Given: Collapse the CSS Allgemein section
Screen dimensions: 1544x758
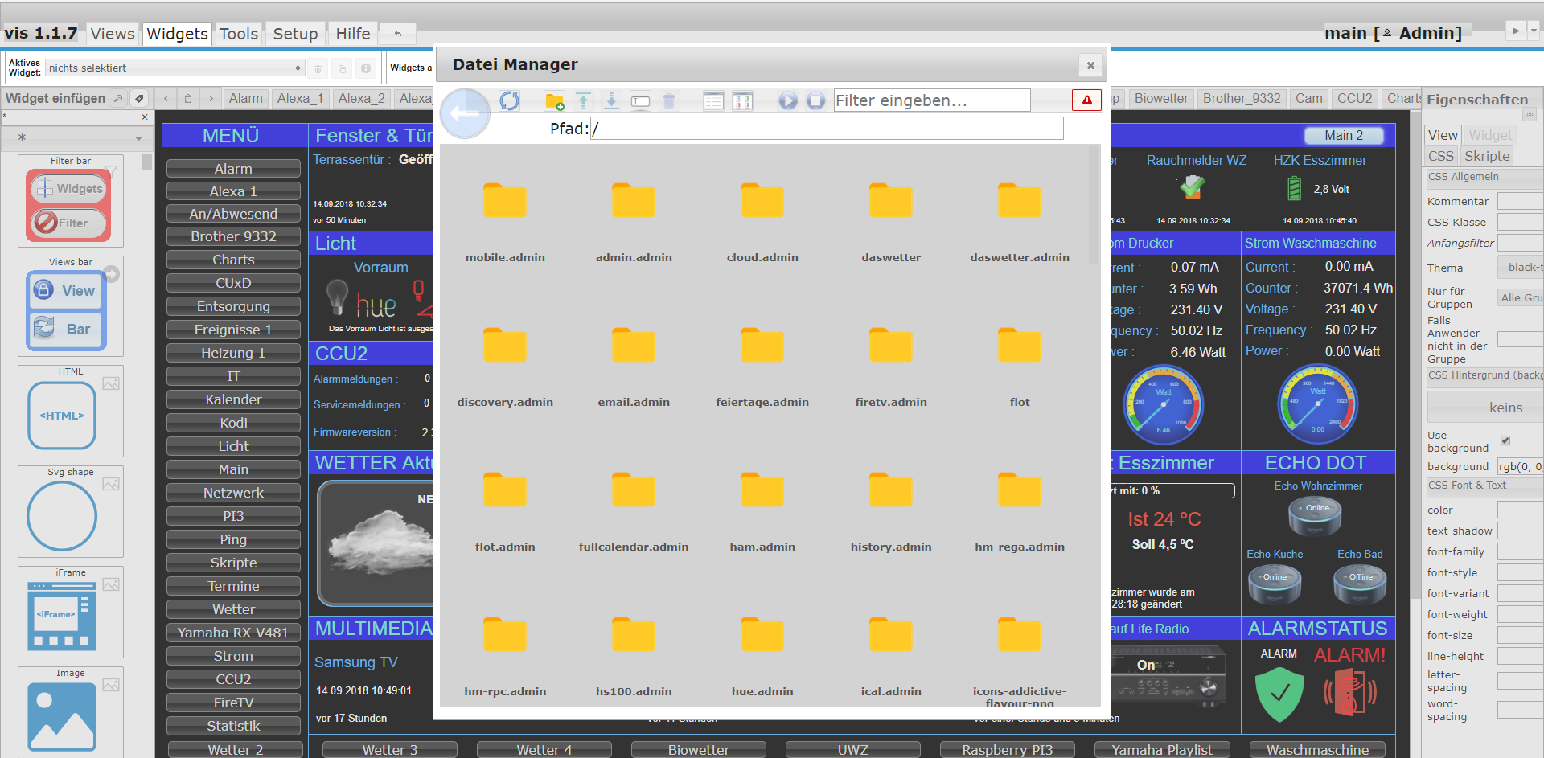Looking at the screenshot, I should [x=1484, y=177].
